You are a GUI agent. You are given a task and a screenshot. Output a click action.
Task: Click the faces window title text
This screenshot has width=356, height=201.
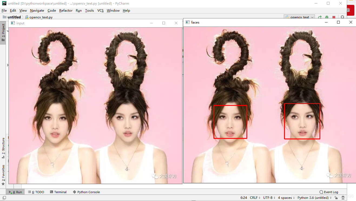pyautogui.click(x=195, y=22)
